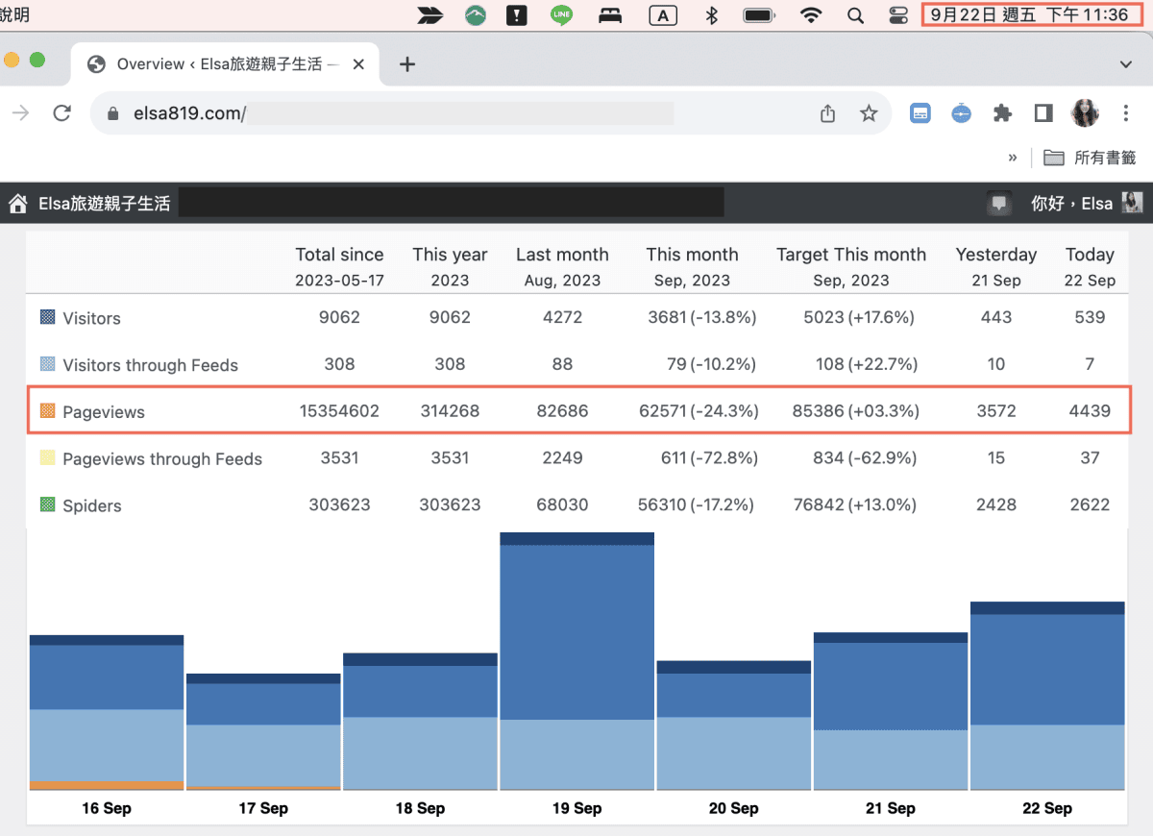Viewport: 1153px width, 836px height.
Task: Open macOS Control Center toggles icon
Action: tap(898, 15)
